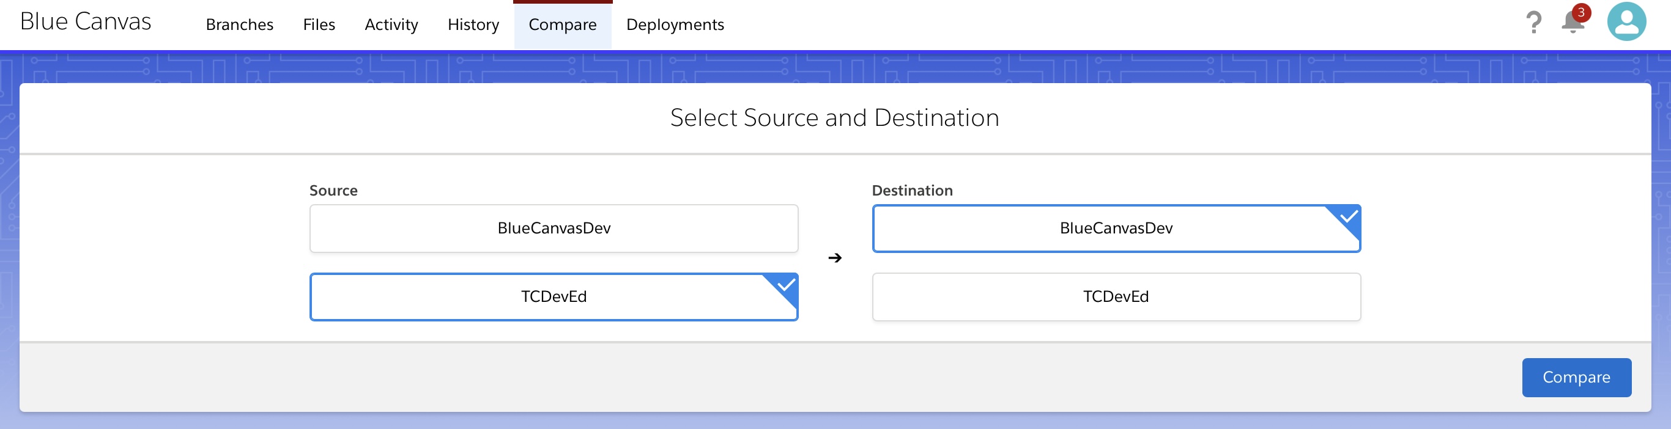Open the help question mark icon
The image size is (1671, 429).
[1533, 23]
